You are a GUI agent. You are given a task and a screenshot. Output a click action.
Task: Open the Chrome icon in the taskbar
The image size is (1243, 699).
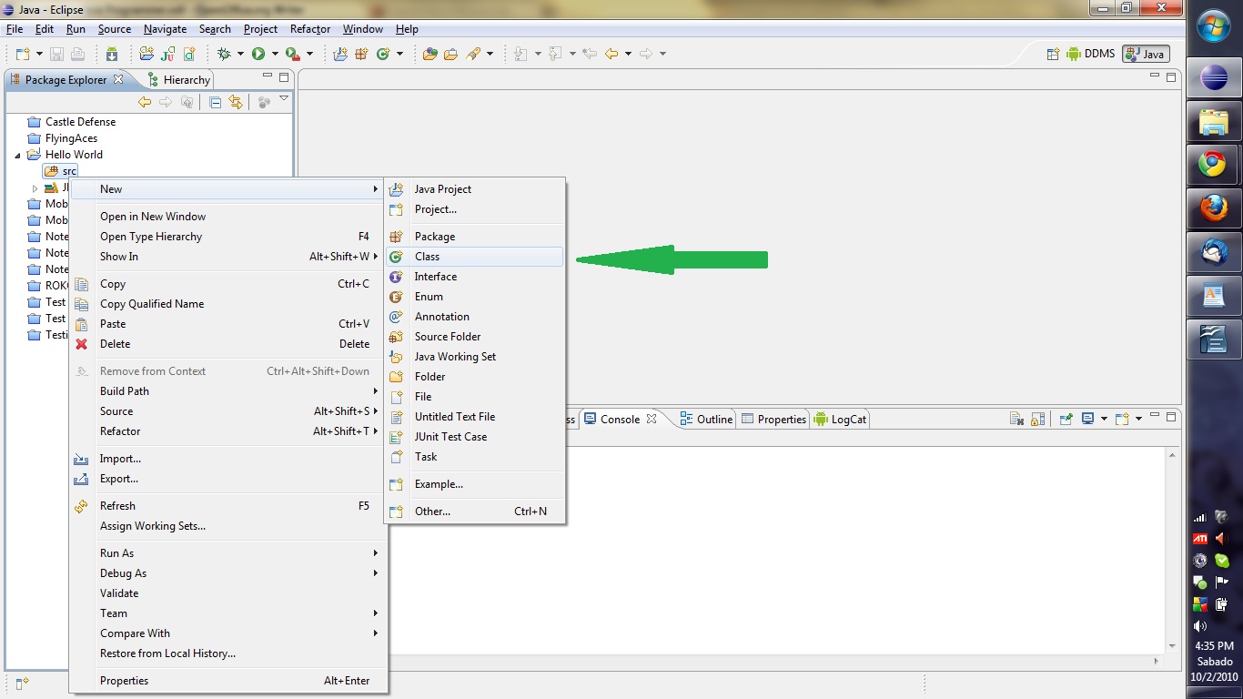coord(1213,165)
